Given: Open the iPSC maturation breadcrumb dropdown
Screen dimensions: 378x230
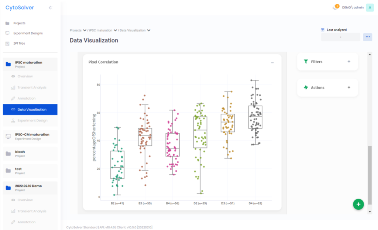Looking at the screenshot, I should (116, 30).
